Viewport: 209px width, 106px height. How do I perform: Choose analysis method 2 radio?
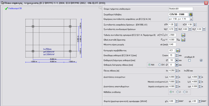[178, 92]
